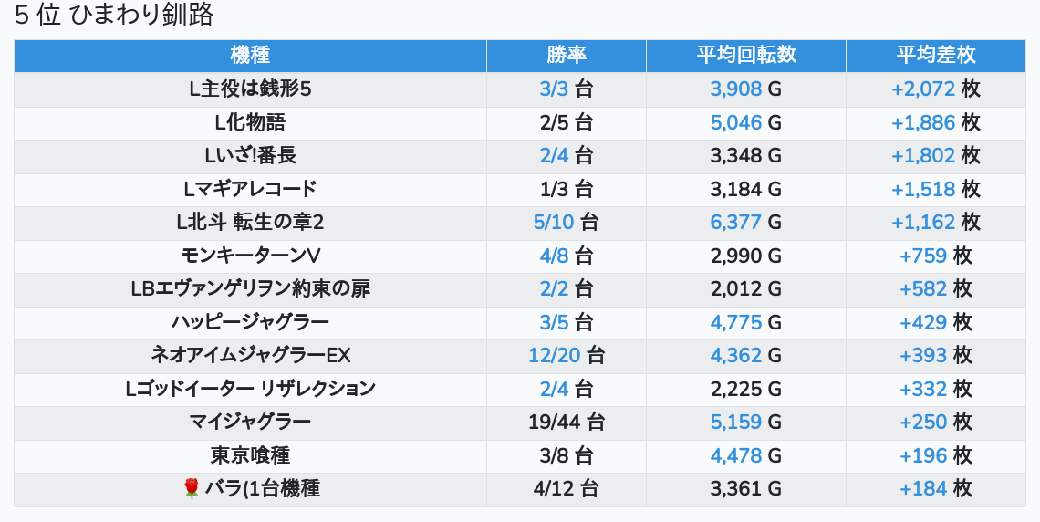The image size is (1040, 522).
Task: Open the L主役は銭形5 machine row
Action: pyautogui.click(x=250, y=89)
